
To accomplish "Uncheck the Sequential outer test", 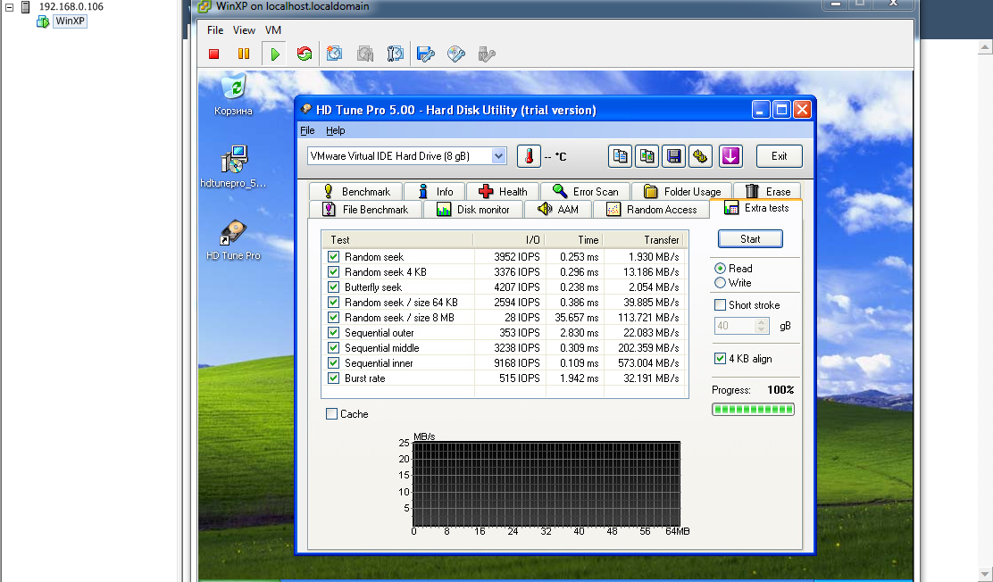I will coord(334,332).
